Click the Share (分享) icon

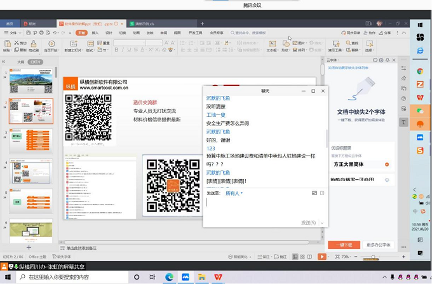[381, 33]
